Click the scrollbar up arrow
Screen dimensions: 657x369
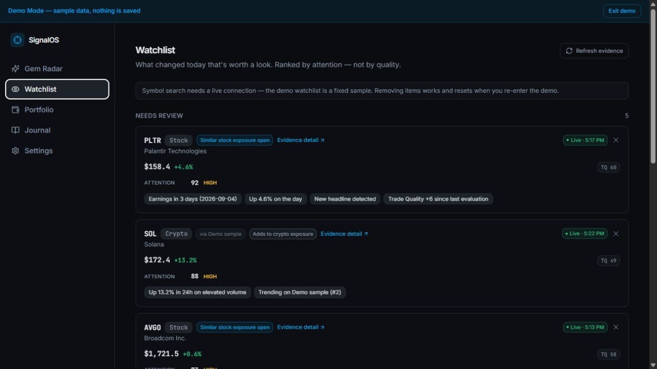[x=653, y=4]
